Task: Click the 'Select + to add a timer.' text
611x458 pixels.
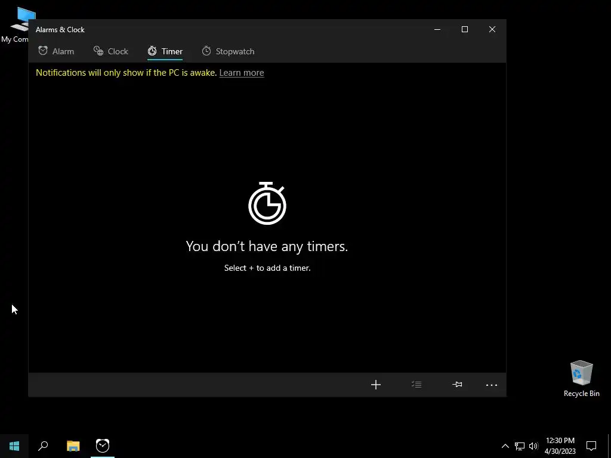Action: click(267, 268)
